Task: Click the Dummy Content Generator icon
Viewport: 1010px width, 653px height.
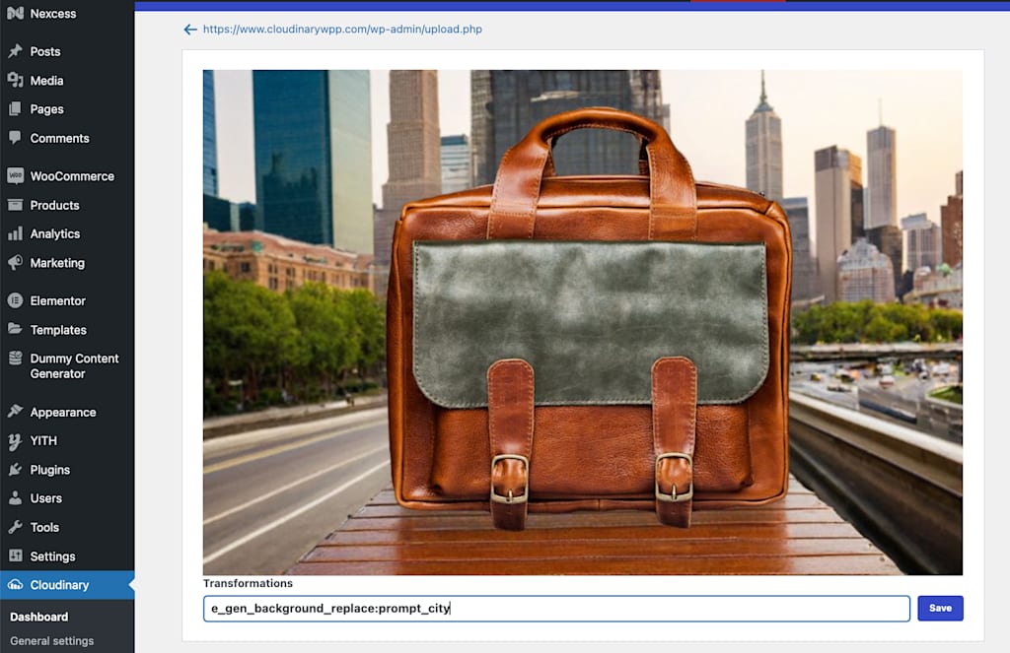Action: pyautogui.click(x=15, y=359)
